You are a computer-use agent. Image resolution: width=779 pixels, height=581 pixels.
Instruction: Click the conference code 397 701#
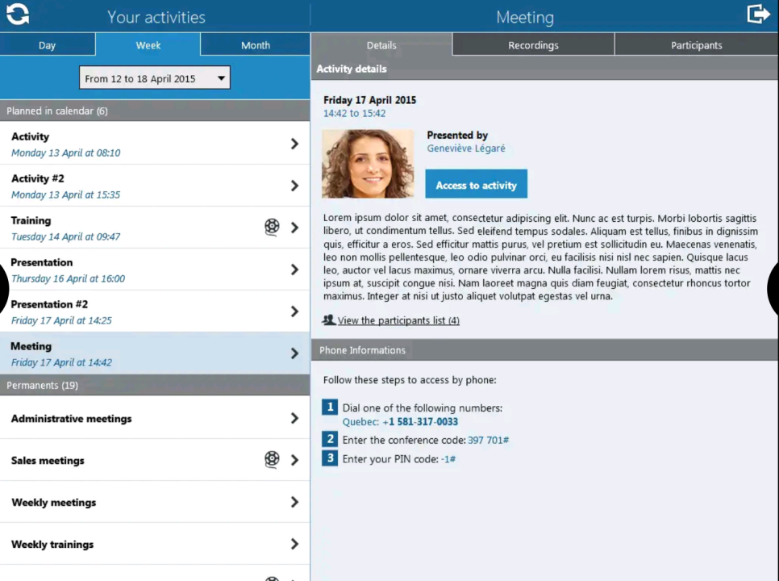(x=489, y=440)
